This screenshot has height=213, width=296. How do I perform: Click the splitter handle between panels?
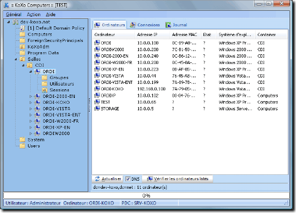click(x=89, y=105)
